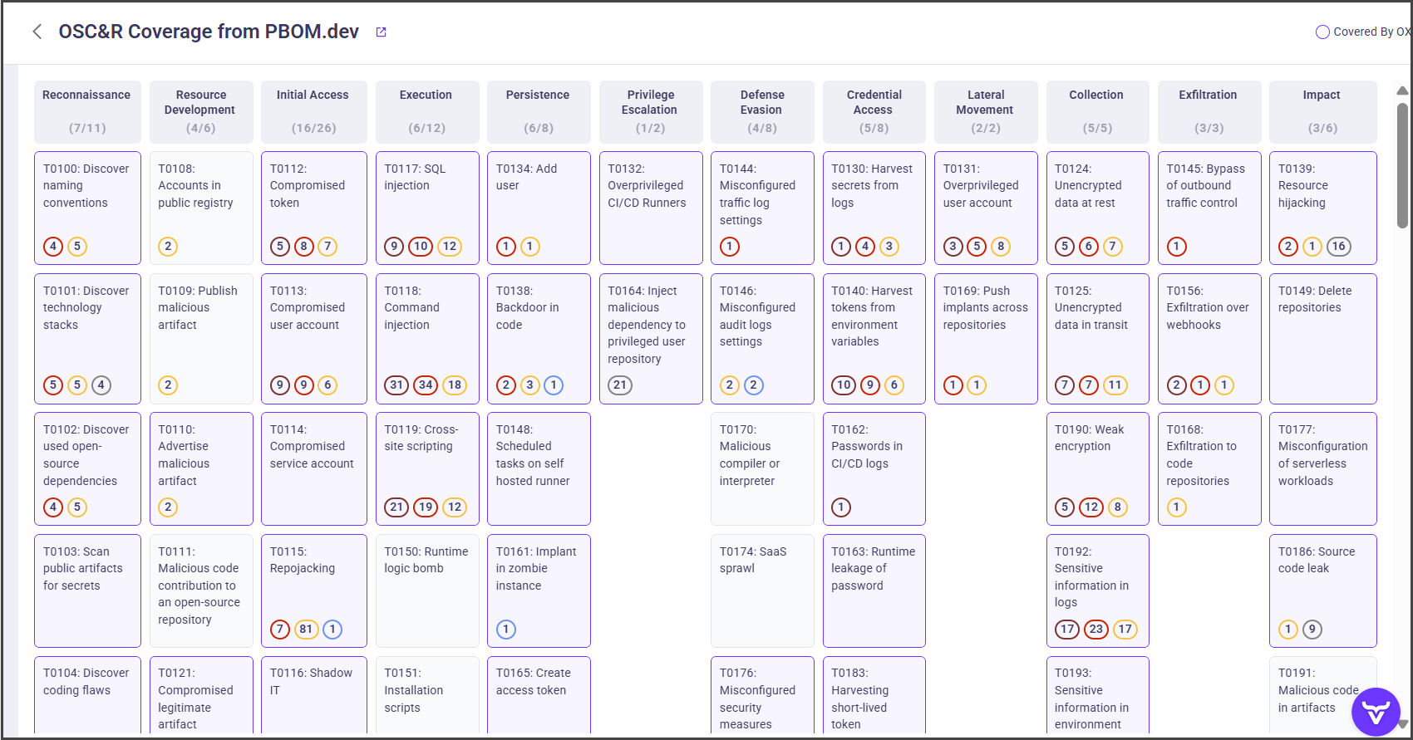Viewport: 1413px width, 740px height.
Task: Select the Exfiltration column header
Action: [1209, 110]
